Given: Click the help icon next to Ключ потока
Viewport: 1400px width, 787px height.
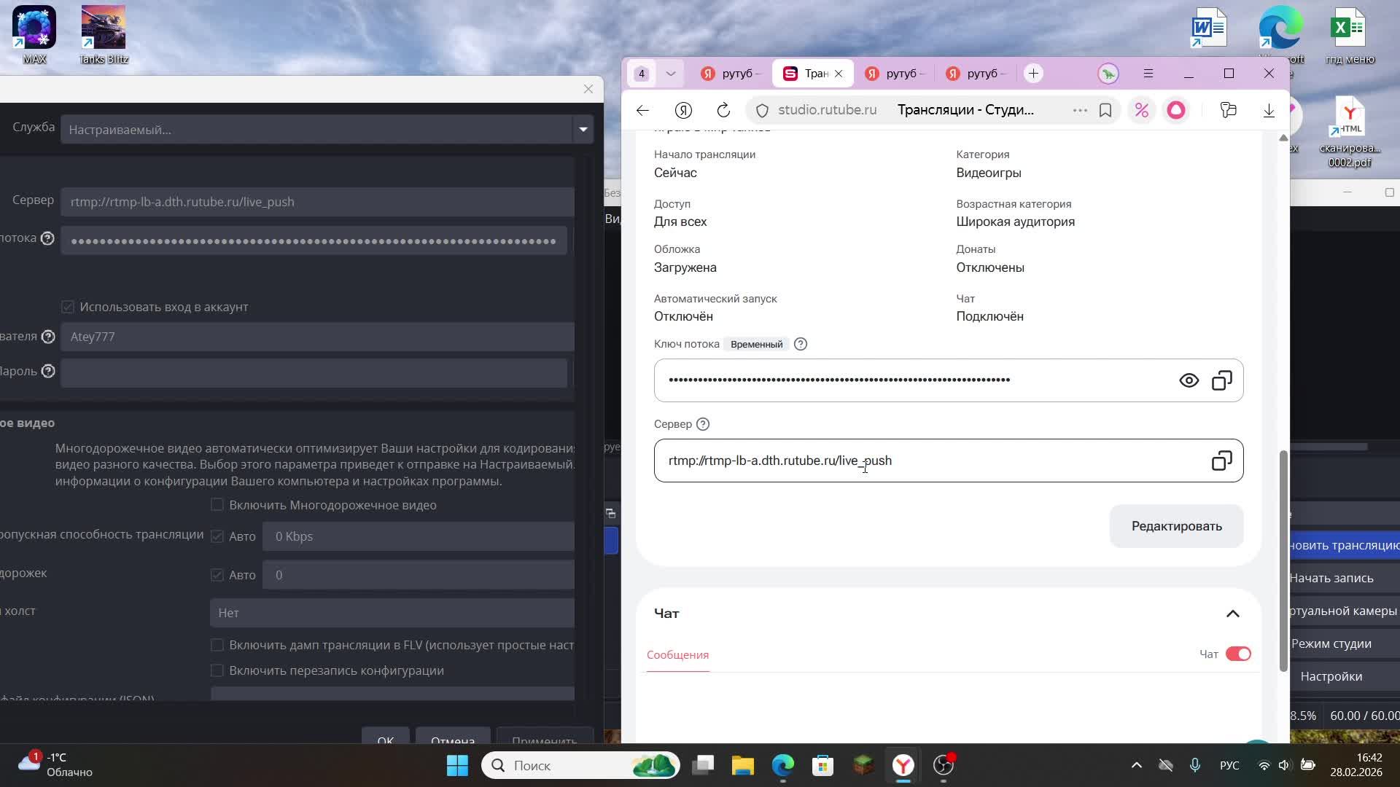Looking at the screenshot, I should tap(800, 344).
